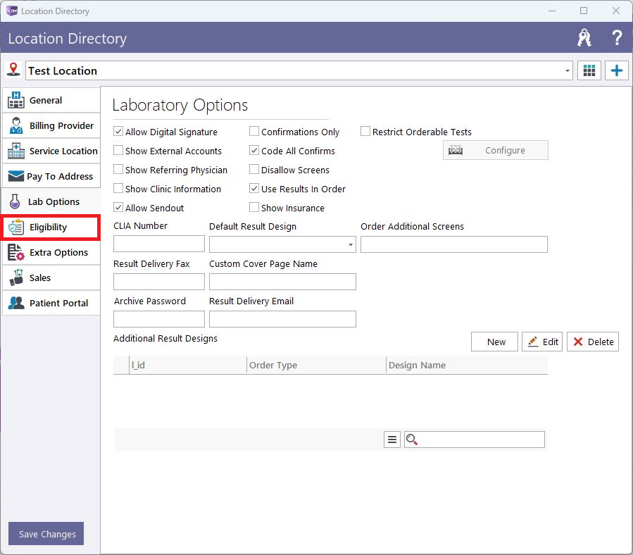Click the magnifier search icon in grid footer
633x555 pixels.
(x=411, y=439)
